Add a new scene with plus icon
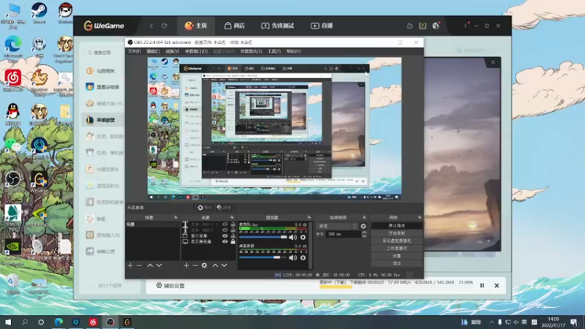Image resolution: width=585 pixels, height=329 pixels. point(130,265)
